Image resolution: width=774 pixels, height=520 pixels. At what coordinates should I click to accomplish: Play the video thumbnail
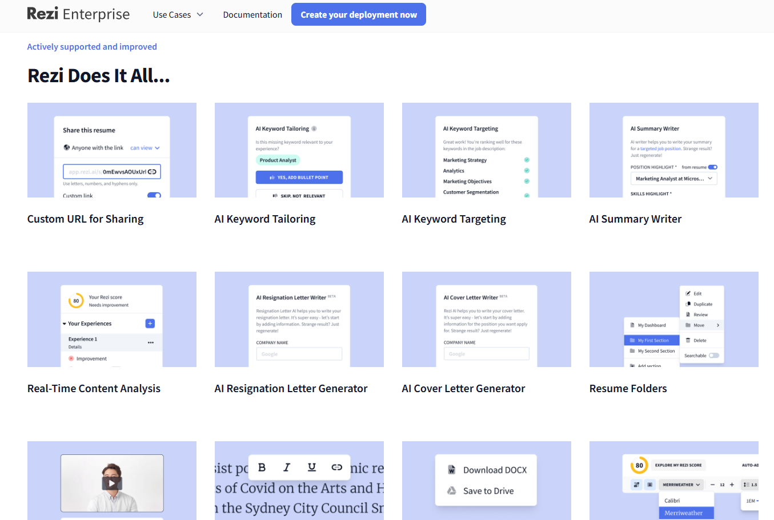112,483
